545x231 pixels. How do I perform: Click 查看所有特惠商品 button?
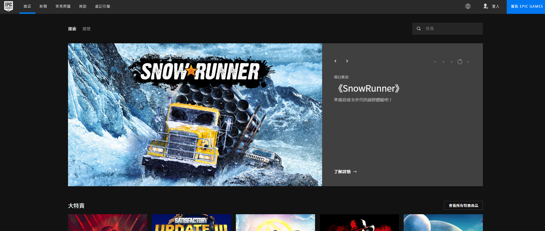pos(463,205)
